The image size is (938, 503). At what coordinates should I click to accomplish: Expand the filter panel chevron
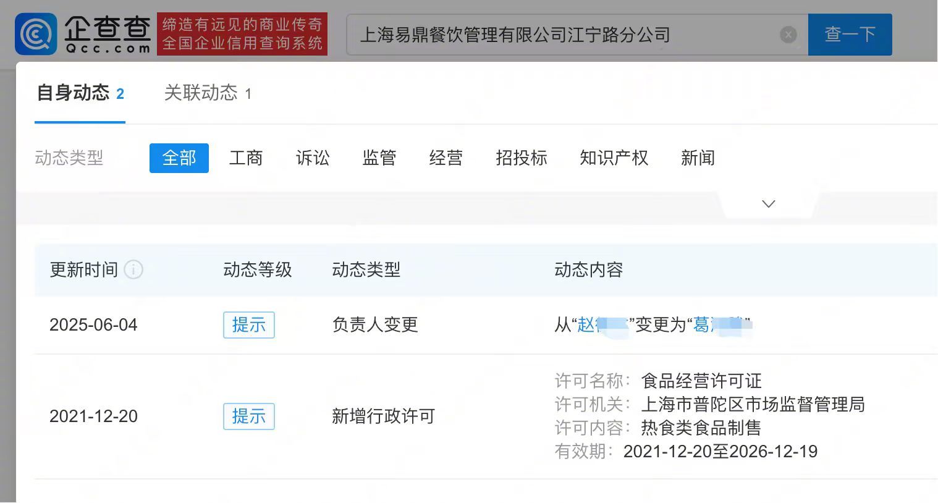click(x=769, y=204)
